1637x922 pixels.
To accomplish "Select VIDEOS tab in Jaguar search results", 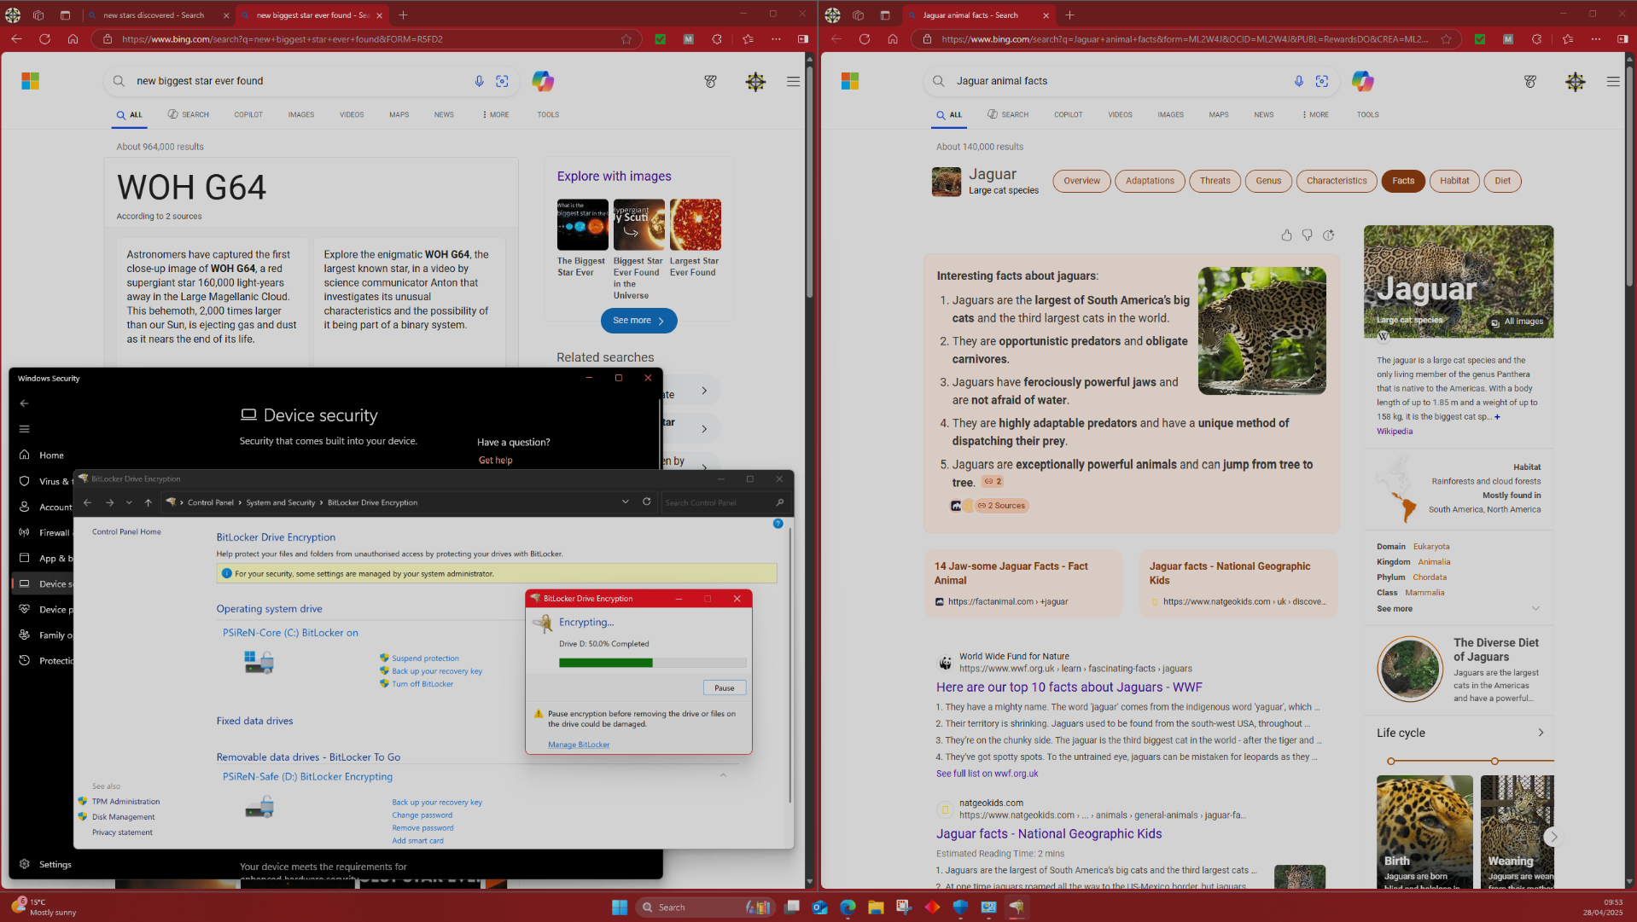I will 1120,114.
